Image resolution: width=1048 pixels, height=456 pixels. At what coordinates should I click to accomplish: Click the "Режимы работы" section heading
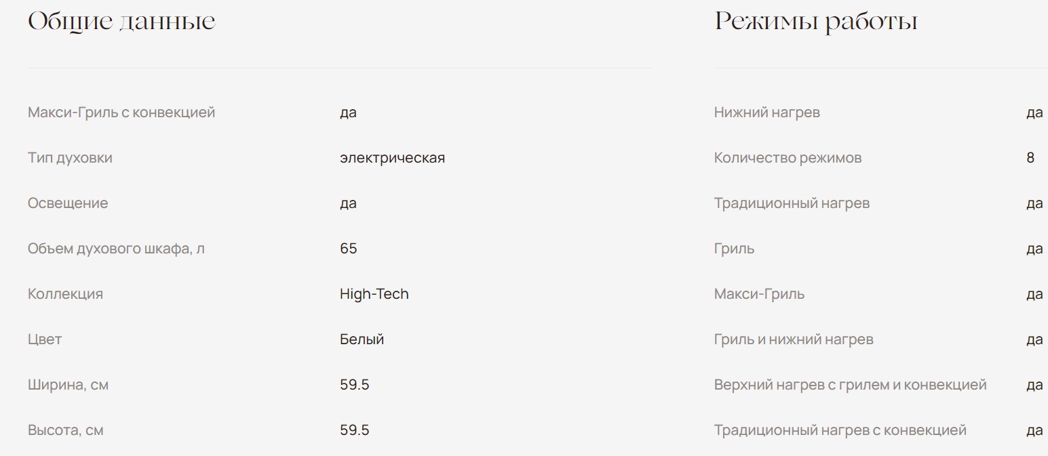tap(815, 22)
